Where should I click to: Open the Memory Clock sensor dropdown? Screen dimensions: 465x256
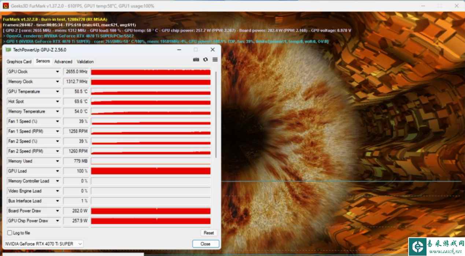57,82
